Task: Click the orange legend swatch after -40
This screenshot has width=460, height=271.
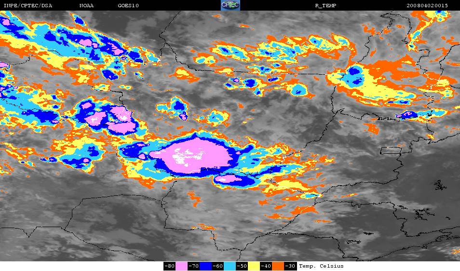Action: point(278,266)
